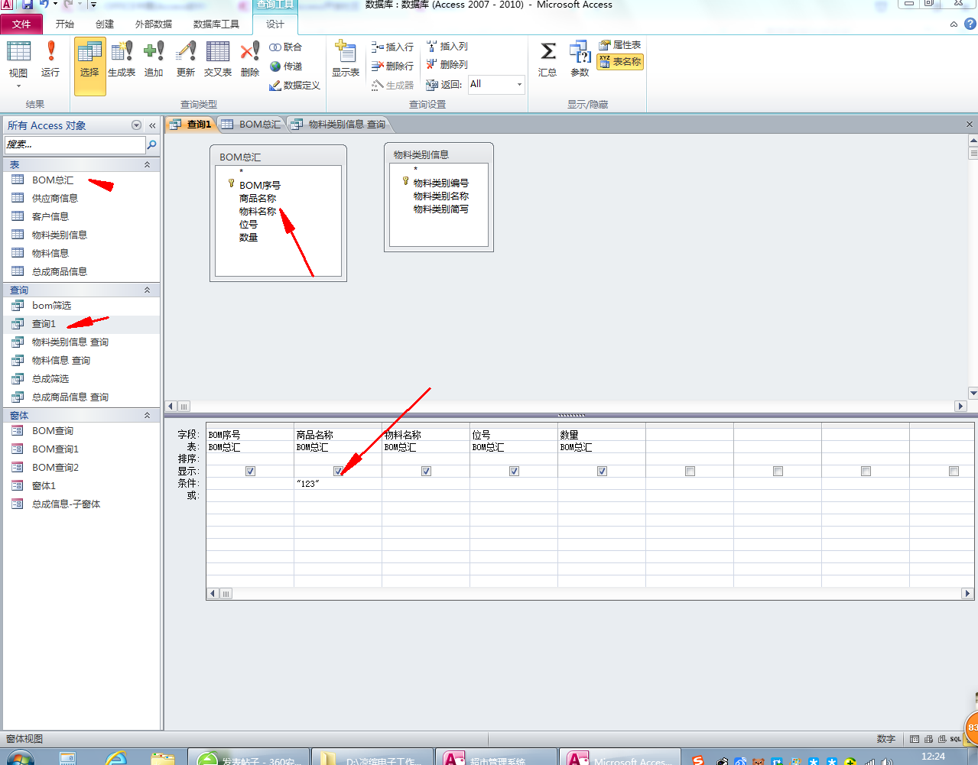
Task: Click the "123" criteria cell under 商品名称
Action: coord(338,484)
